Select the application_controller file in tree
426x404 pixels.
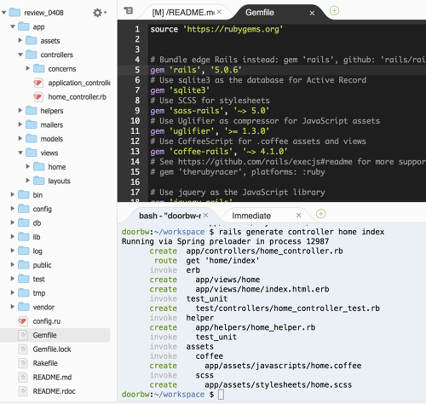[79, 83]
